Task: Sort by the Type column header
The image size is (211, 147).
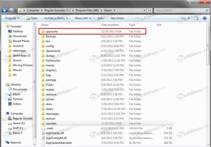Action: coord(141,25)
